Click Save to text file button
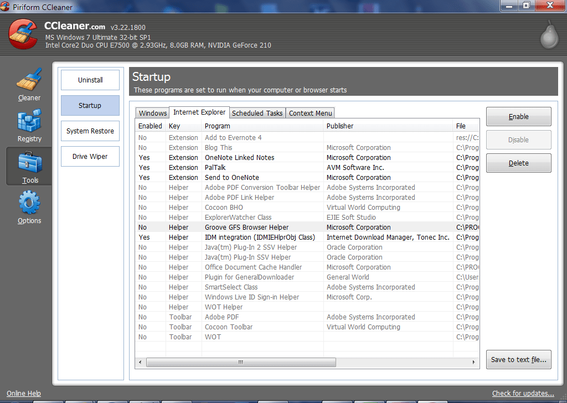 (518, 359)
